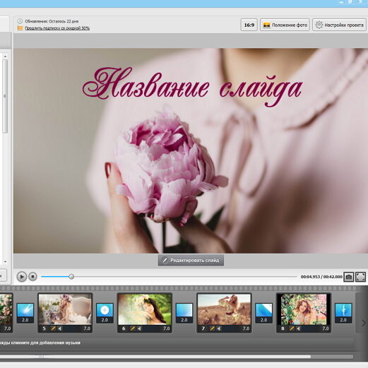
Task: Click the left panel vertical scrollbar thumb
Action: tap(5, 96)
